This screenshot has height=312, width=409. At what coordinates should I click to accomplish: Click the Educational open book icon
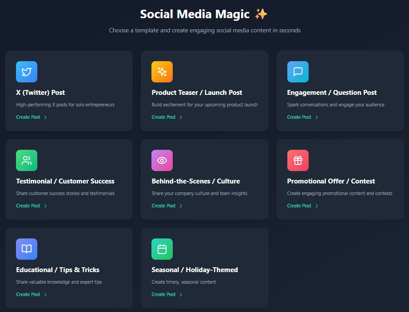pyautogui.click(x=27, y=249)
